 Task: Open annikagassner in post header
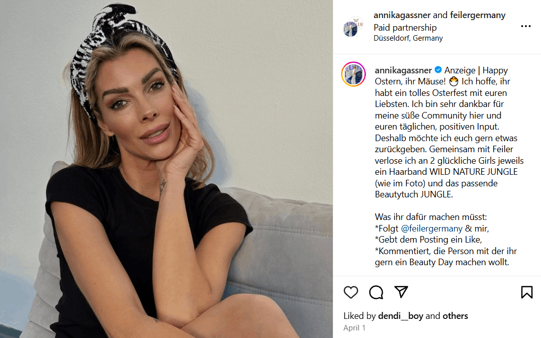402,15
